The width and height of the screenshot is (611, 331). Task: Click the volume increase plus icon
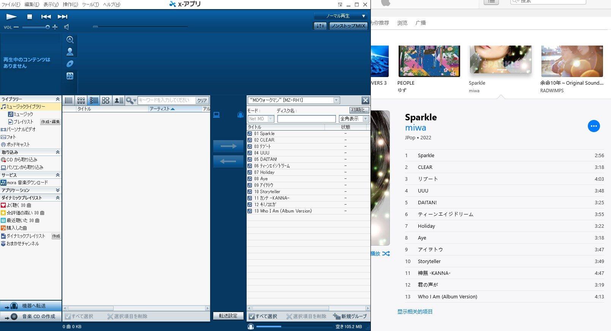point(55,27)
